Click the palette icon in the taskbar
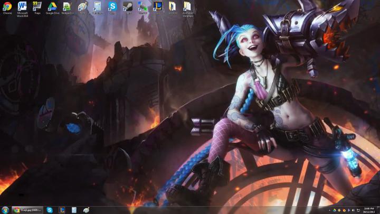 [86, 210]
